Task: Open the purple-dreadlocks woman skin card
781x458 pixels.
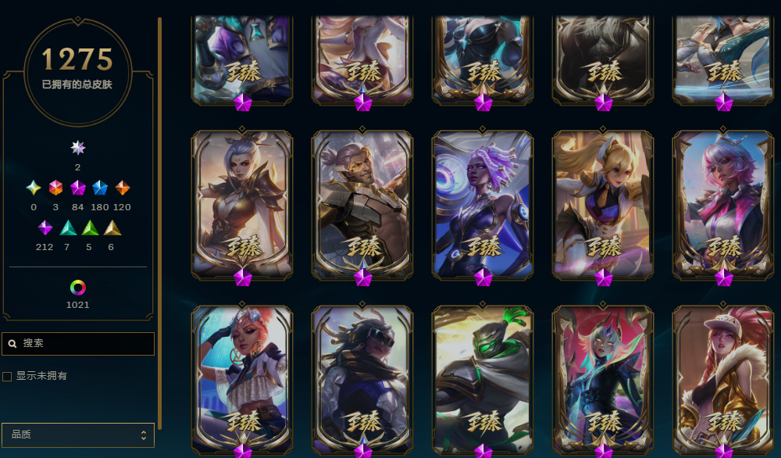Action: (x=483, y=206)
